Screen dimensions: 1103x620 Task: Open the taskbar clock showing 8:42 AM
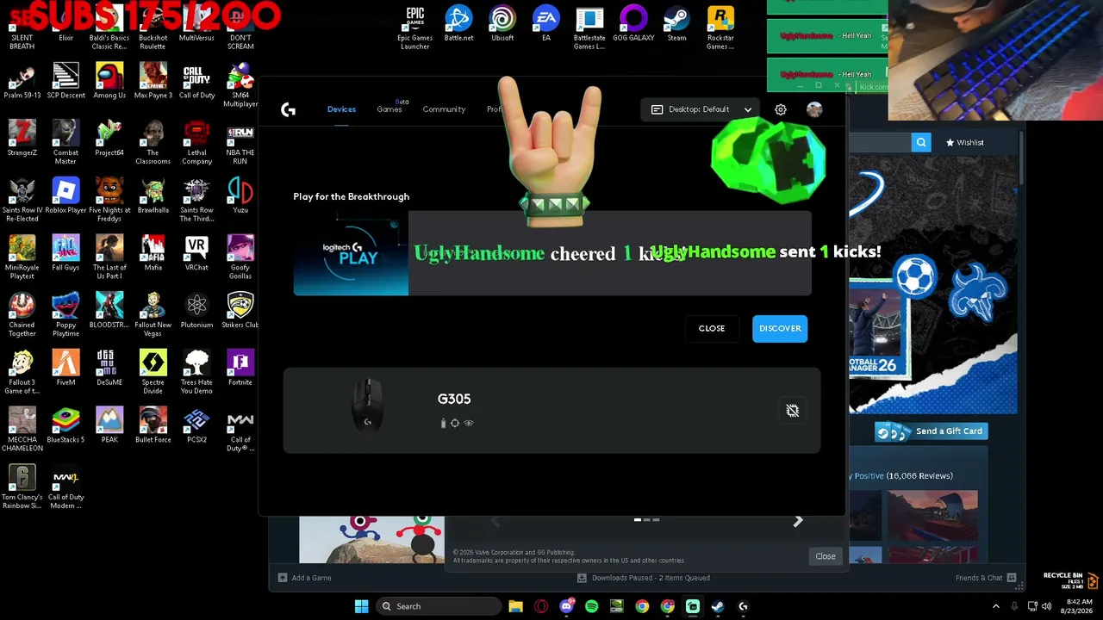point(1077,606)
